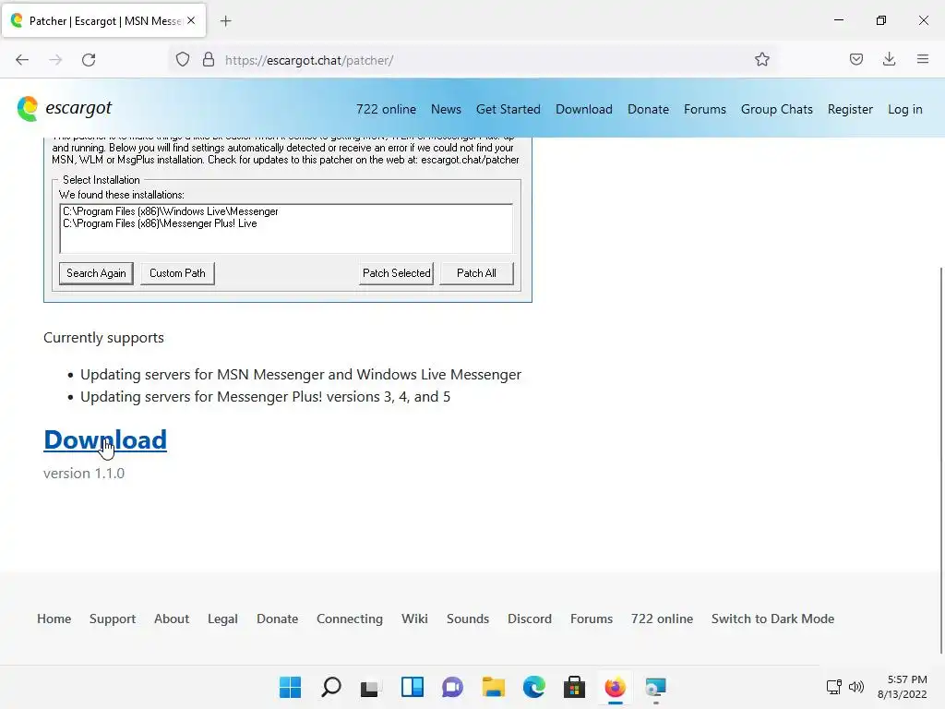Click the 722 online footer link
The image size is (945, 709).
tap(662, 619)
